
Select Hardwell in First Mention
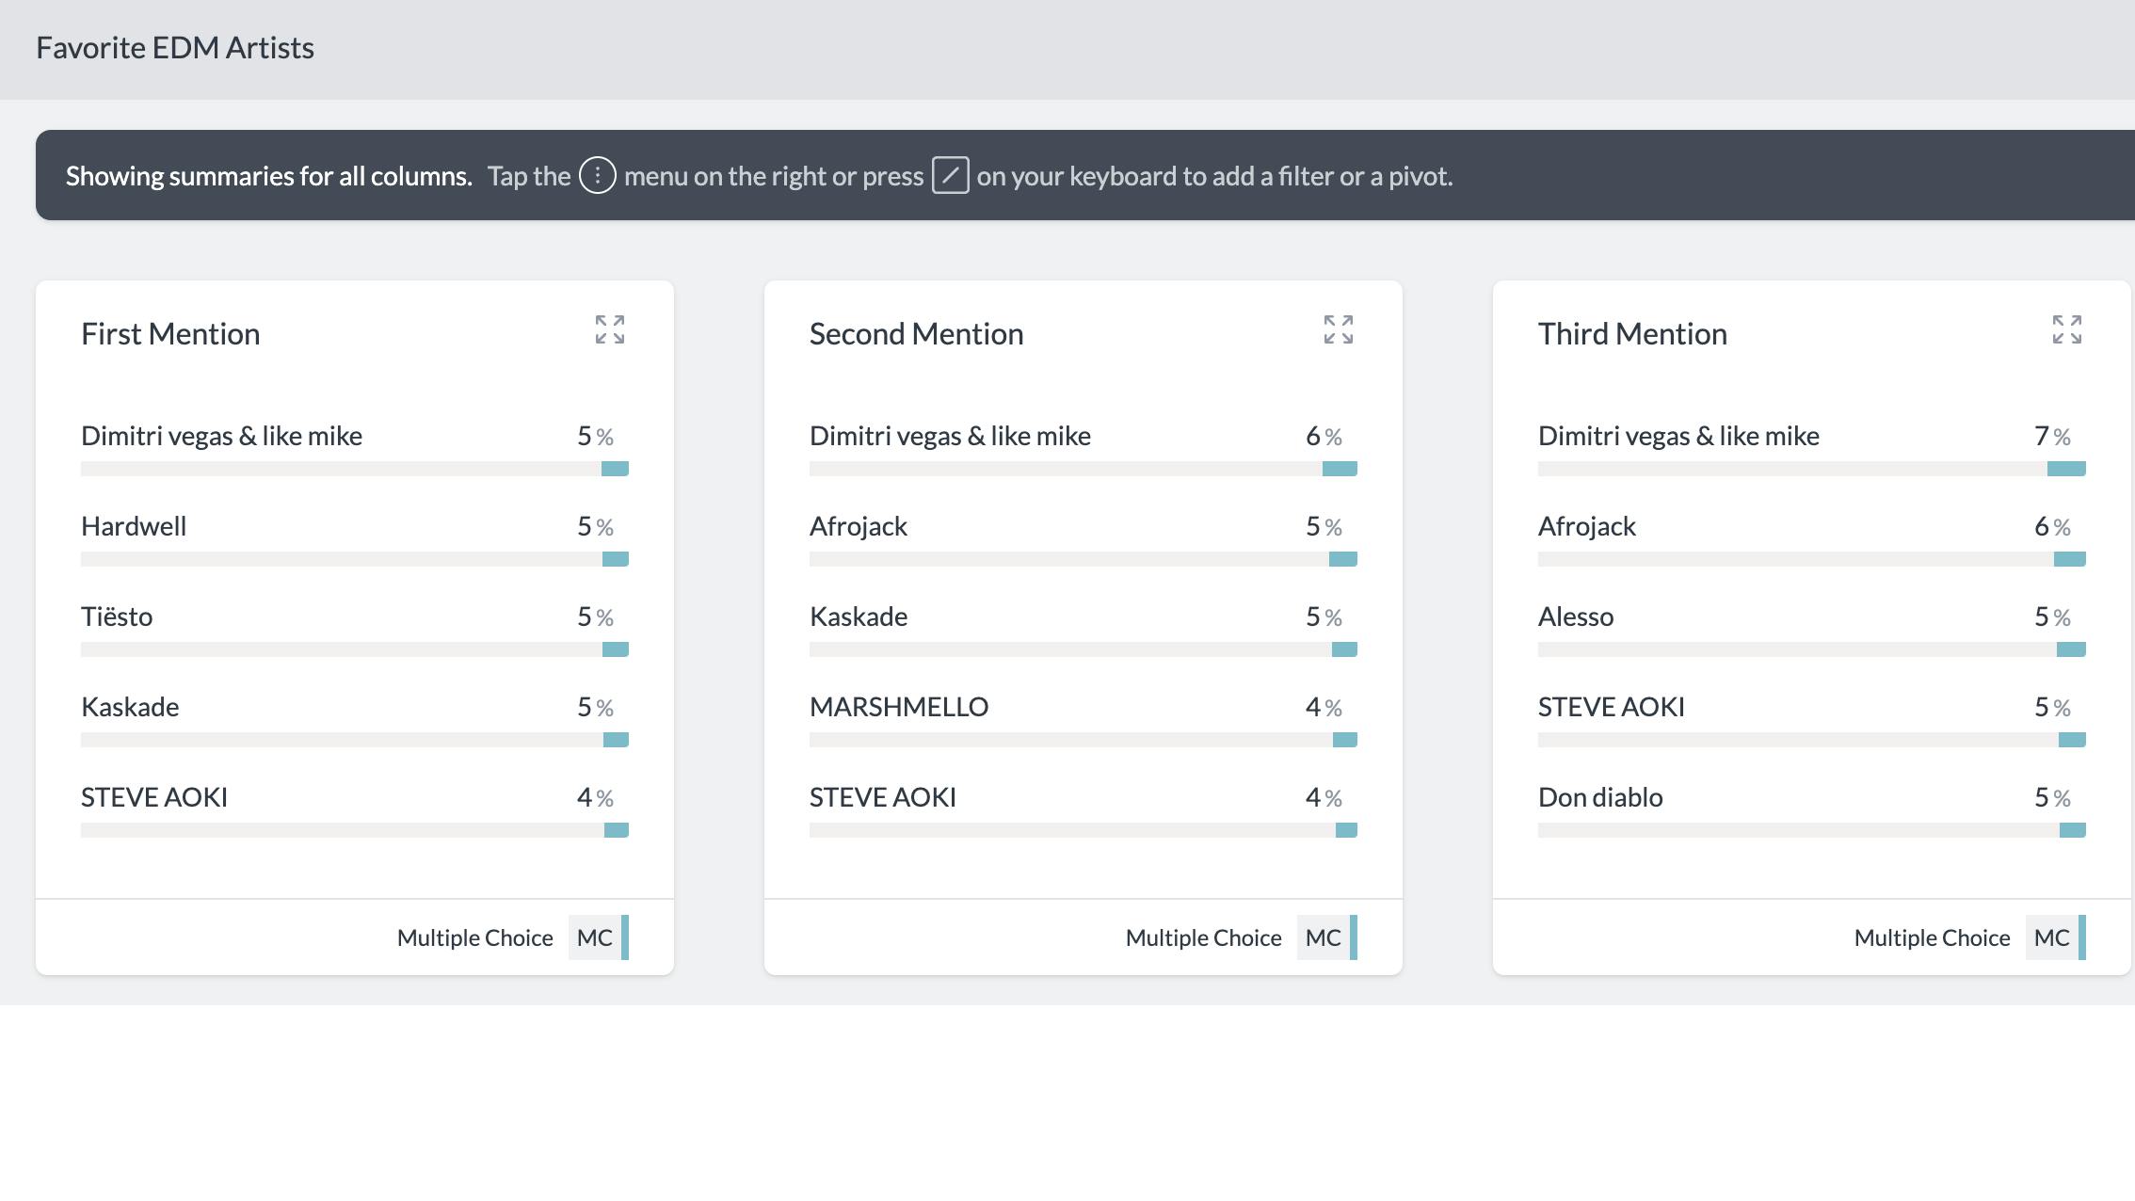click(134, 526)
